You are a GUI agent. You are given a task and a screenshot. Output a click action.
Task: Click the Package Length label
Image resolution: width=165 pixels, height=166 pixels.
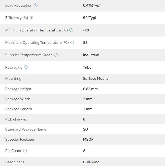point(19,109)
